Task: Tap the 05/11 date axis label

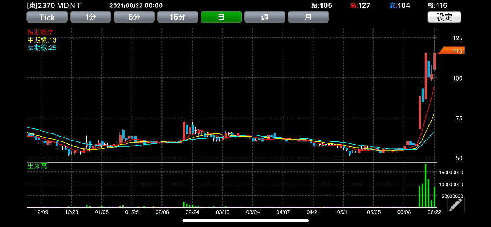Action: click(344, 212)
